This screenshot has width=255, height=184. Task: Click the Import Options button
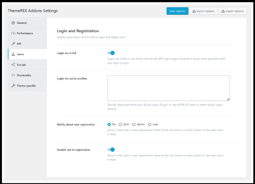(x=232, y=11)
